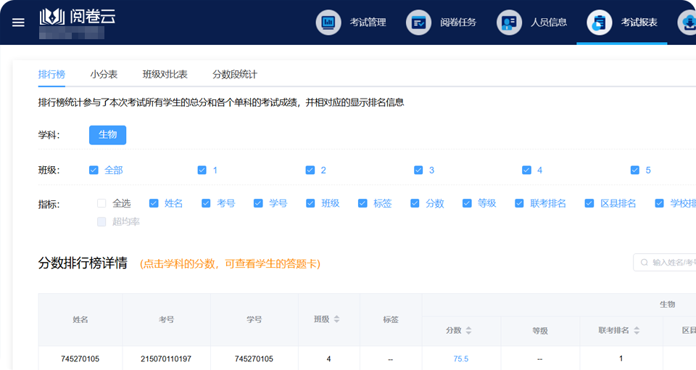Click first-column name cell 745270105
Screen dimensions: 696x370
click(x=80, y=359)
